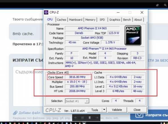Image resolution: width=168 pixels, height=124 pixels.
Task: Click the Добави файл link
Action: coord(30,113)
